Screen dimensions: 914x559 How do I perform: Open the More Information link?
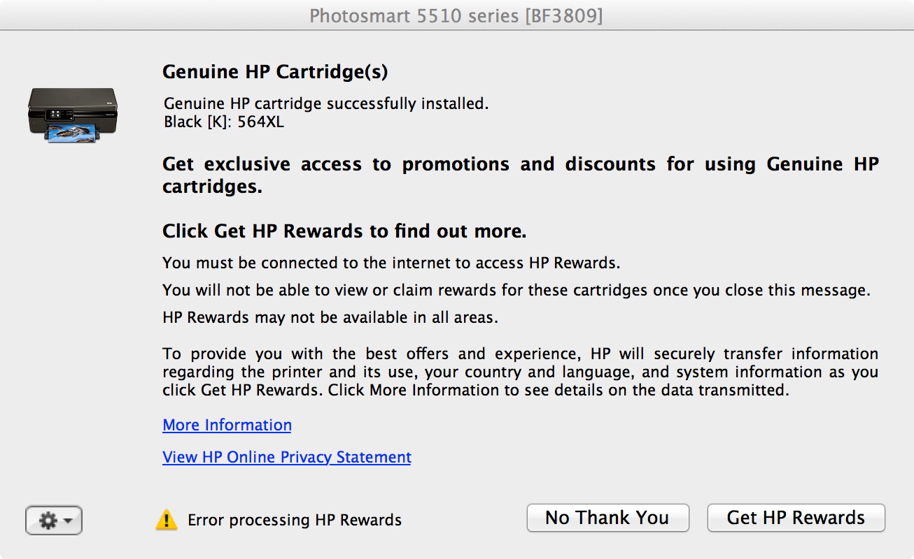(227, 425)
